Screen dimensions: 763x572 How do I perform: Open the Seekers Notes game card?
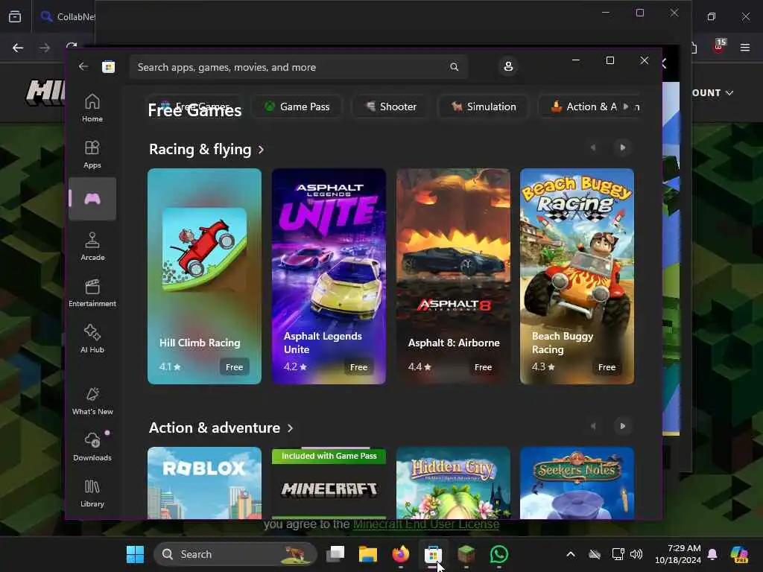[577, 483]
